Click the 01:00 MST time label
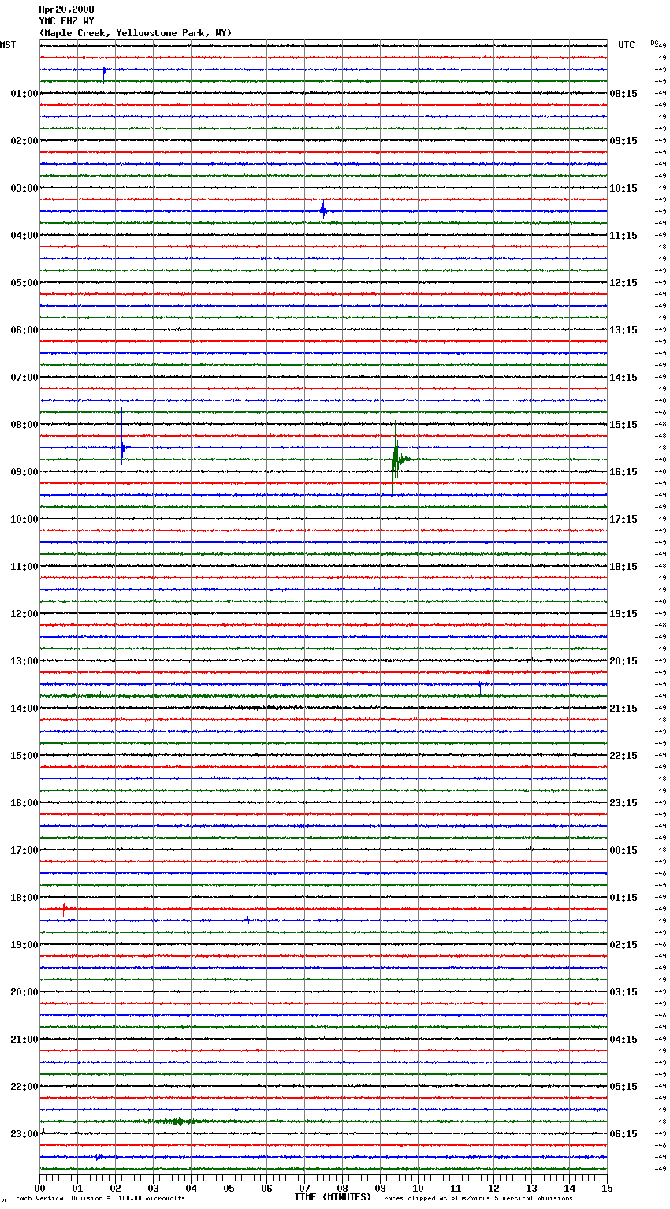670x1209 pixels. pyautogui.click(x=24, y=94)
